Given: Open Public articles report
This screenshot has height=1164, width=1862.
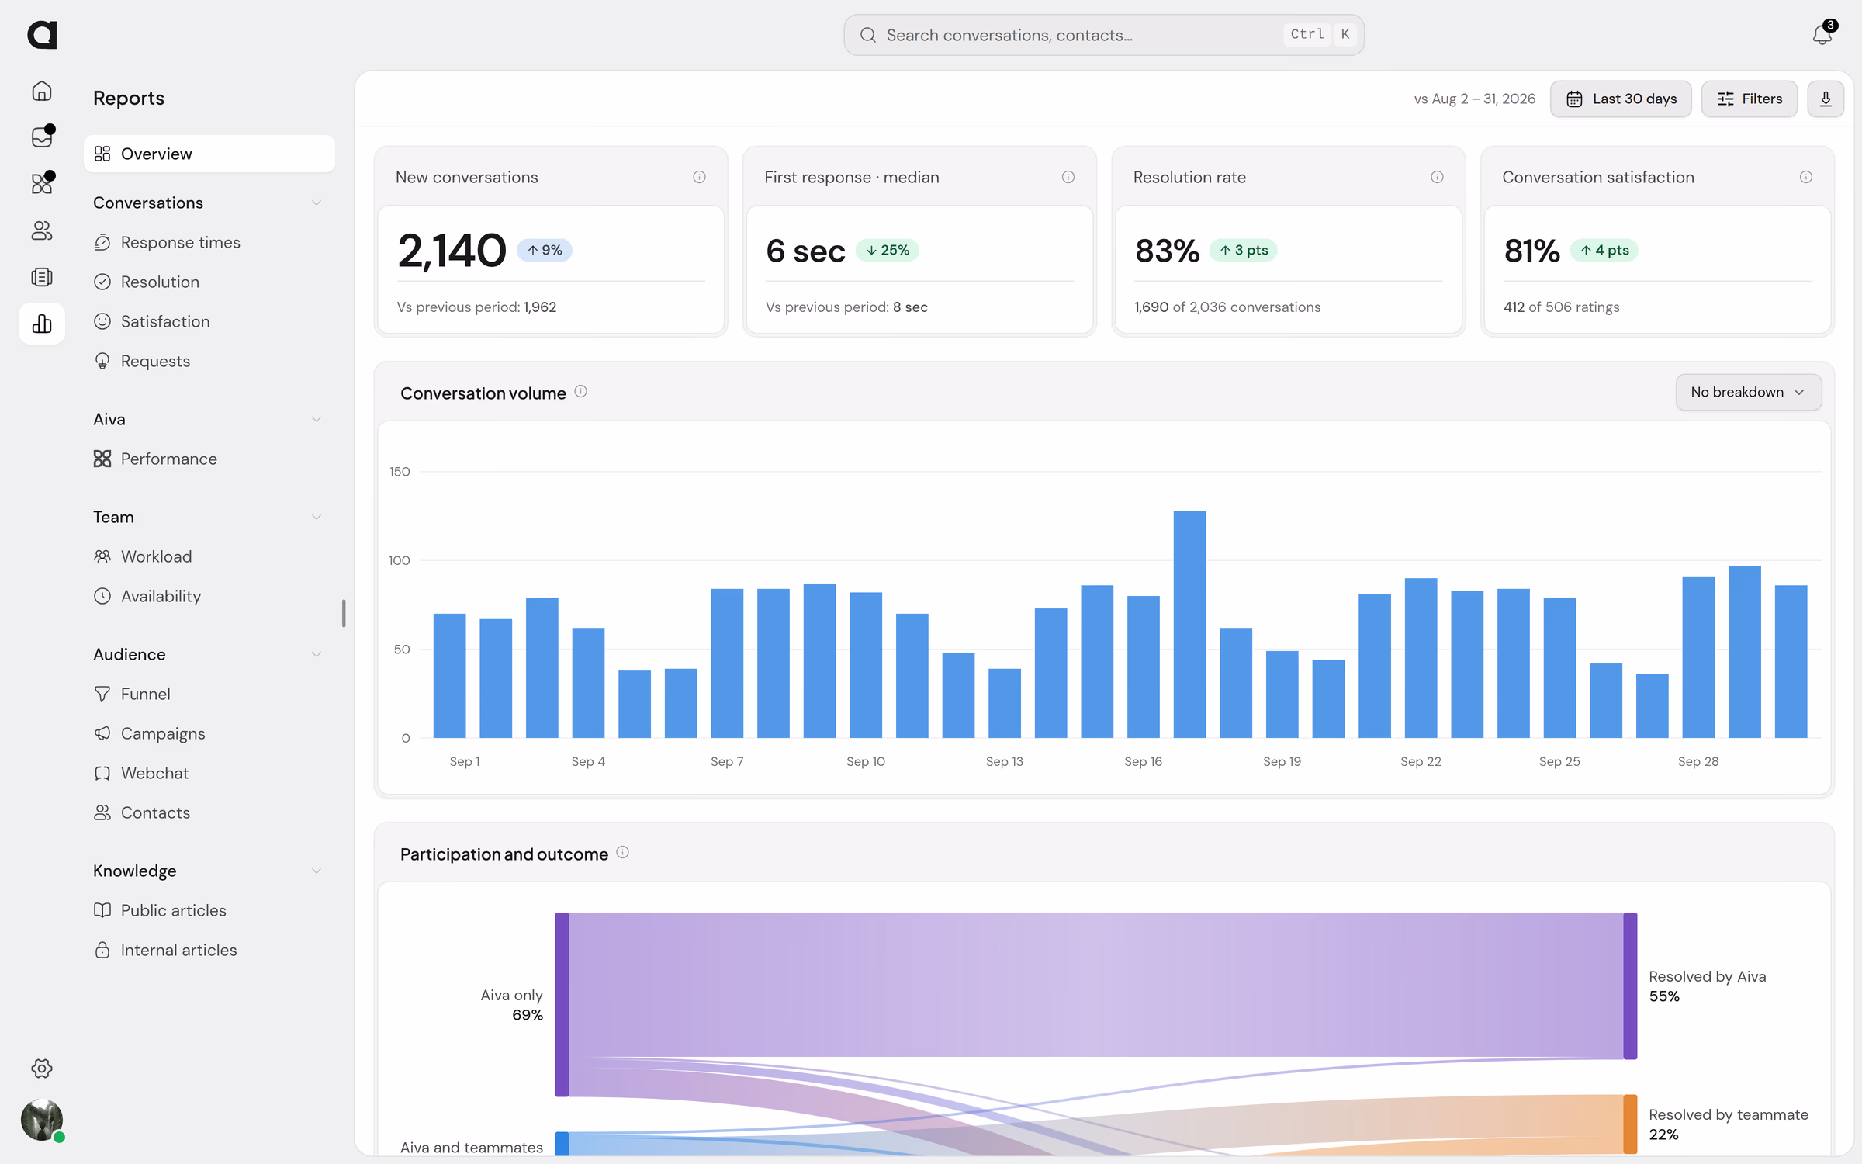Looking at the screenshot, I should pos(209,910).
